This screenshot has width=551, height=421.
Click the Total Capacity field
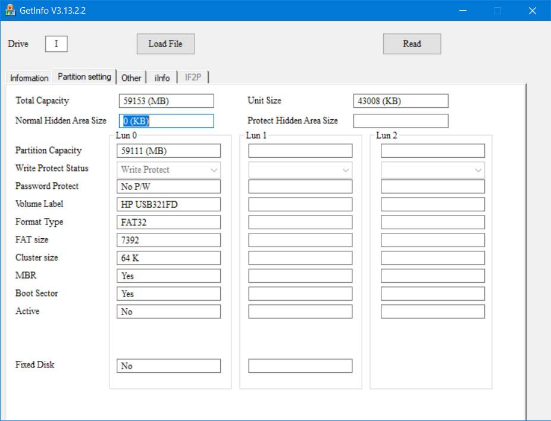[166, 101]
